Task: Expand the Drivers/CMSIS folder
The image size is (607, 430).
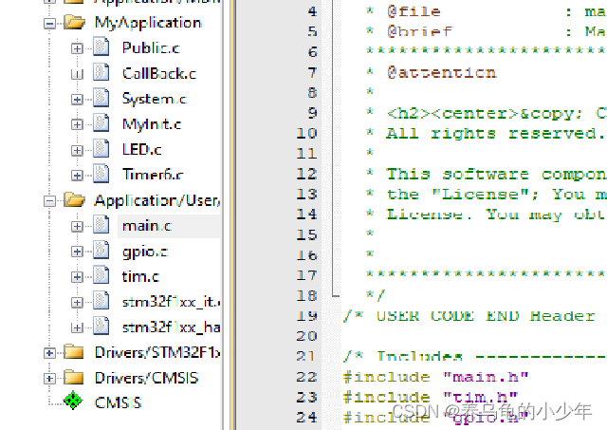Action: tap(49, 378)
